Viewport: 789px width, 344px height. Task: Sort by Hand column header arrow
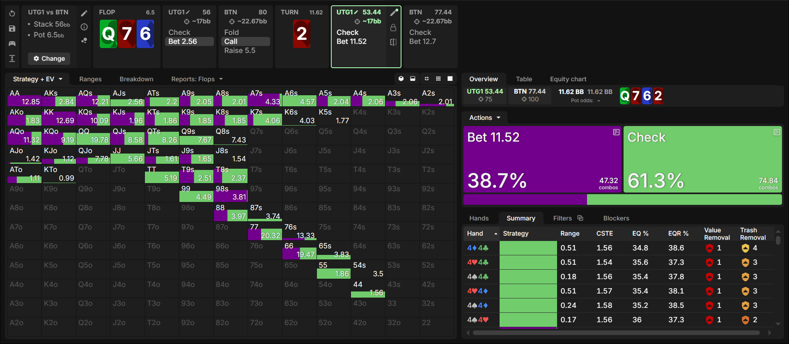click(x=496, y=234)
